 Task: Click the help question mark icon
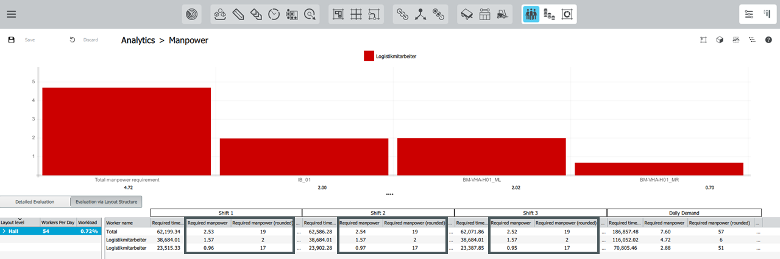click(x=768, y=40)
